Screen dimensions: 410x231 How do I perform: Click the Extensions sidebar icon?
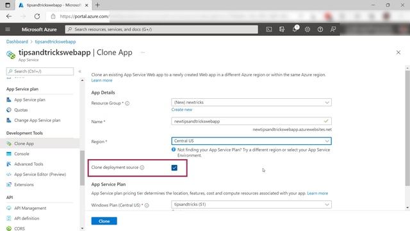click(x=9, y=185)
